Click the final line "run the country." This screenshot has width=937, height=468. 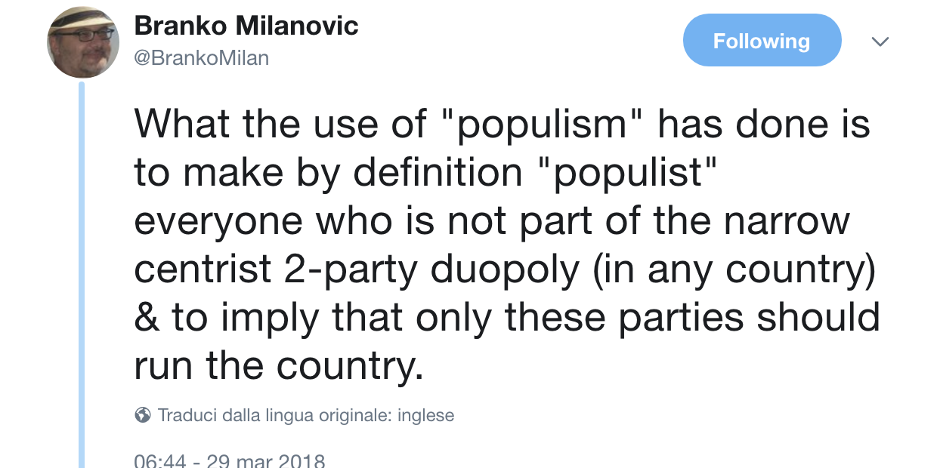(277, 366)
